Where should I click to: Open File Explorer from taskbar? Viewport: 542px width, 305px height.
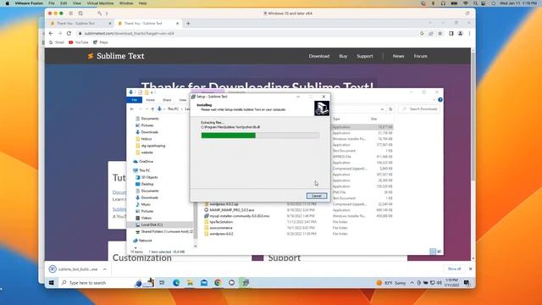coord(190,282)
